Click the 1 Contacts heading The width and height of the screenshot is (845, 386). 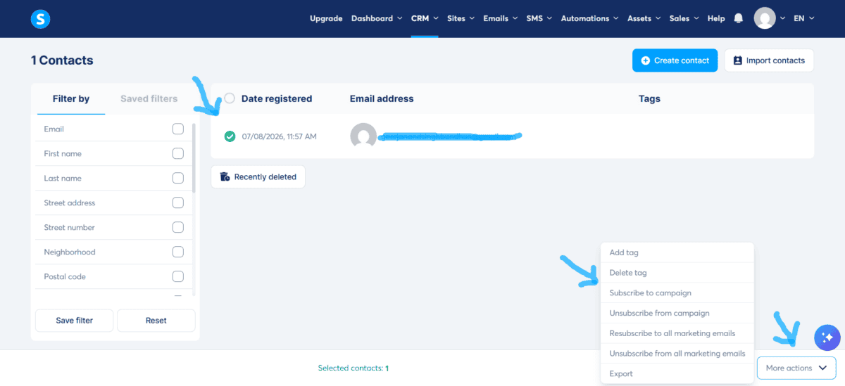(x=62, y=60)
